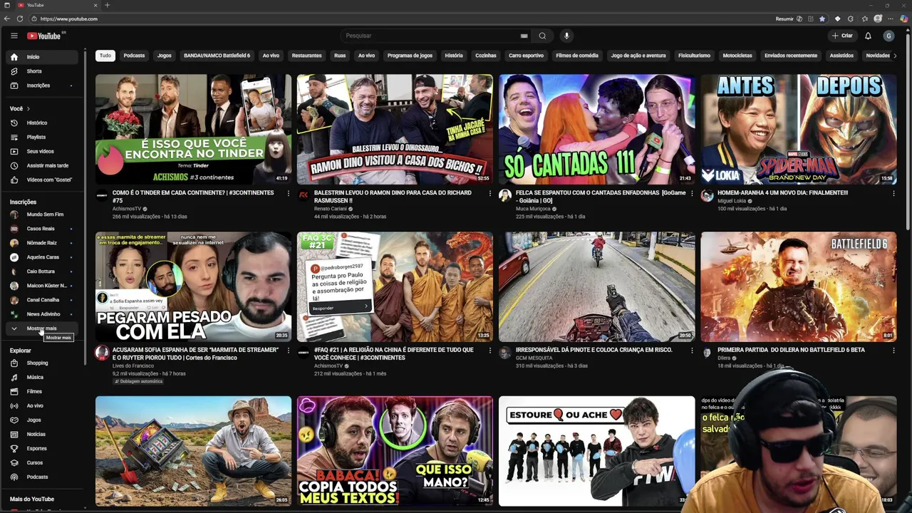Screen dimensions: 912x513
Task: Open Ao vivo in Explorar sidebar
Action: [x=41, y=405]
